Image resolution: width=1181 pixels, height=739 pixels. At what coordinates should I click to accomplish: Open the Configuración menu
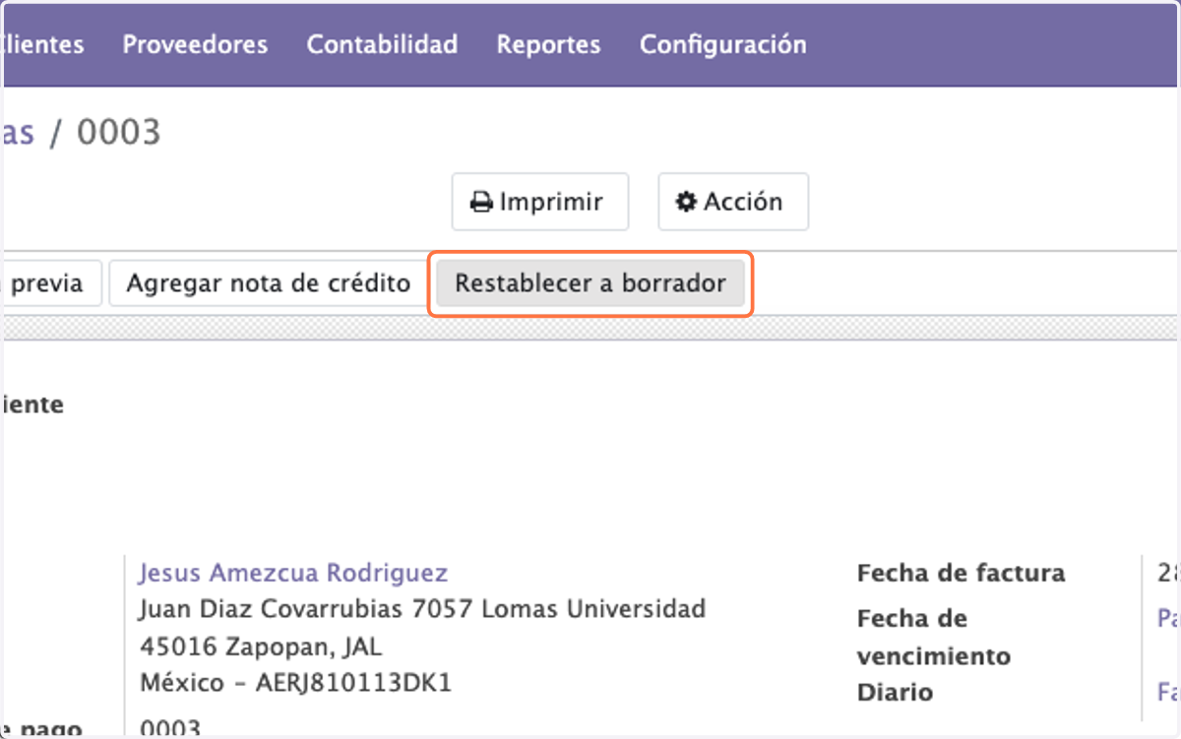(x=722, y=44)
